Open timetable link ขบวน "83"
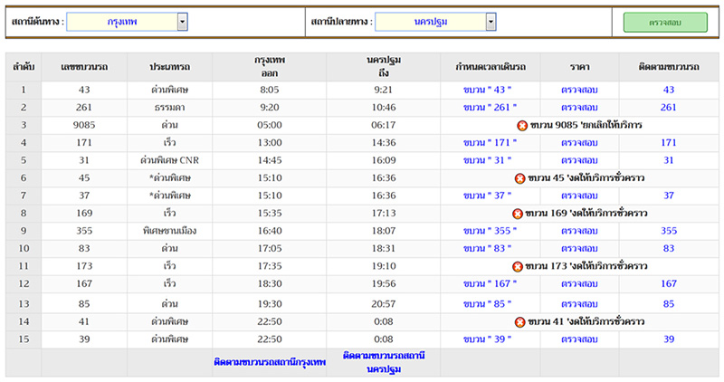 (489, 248)
